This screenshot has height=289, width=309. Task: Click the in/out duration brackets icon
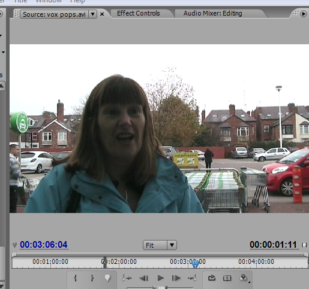tap(304, 245)
